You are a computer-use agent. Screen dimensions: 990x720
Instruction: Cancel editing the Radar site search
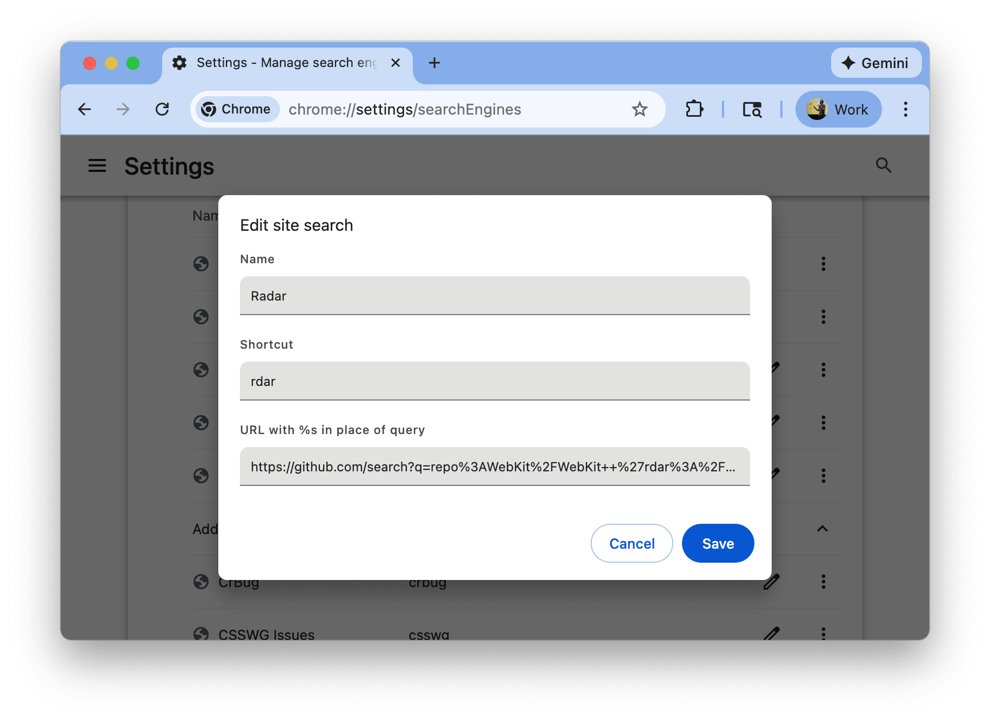point(632,543)
